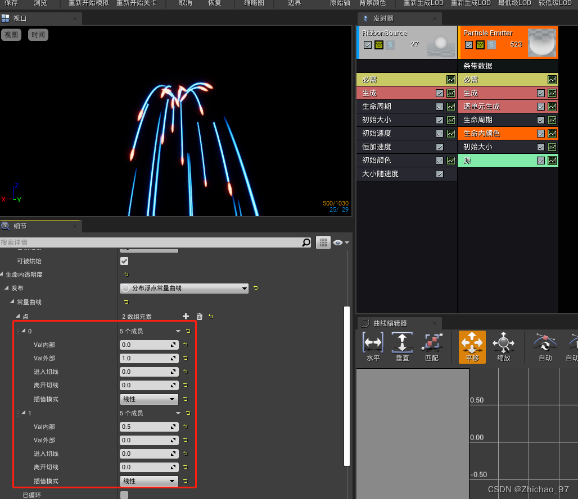
Task: Click point 0 Val外部 field 1.0
Action: (x=149, y=358)
